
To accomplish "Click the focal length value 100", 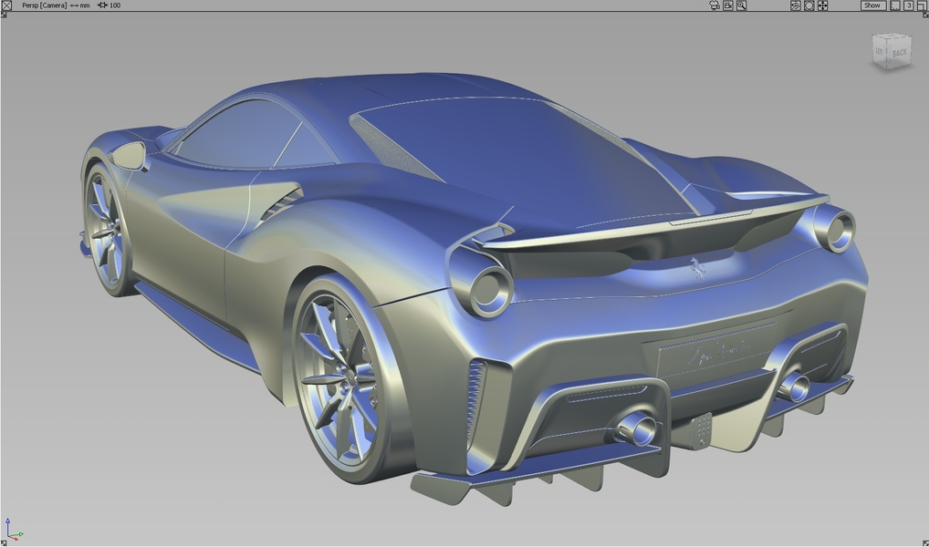I will pos(115,5).
